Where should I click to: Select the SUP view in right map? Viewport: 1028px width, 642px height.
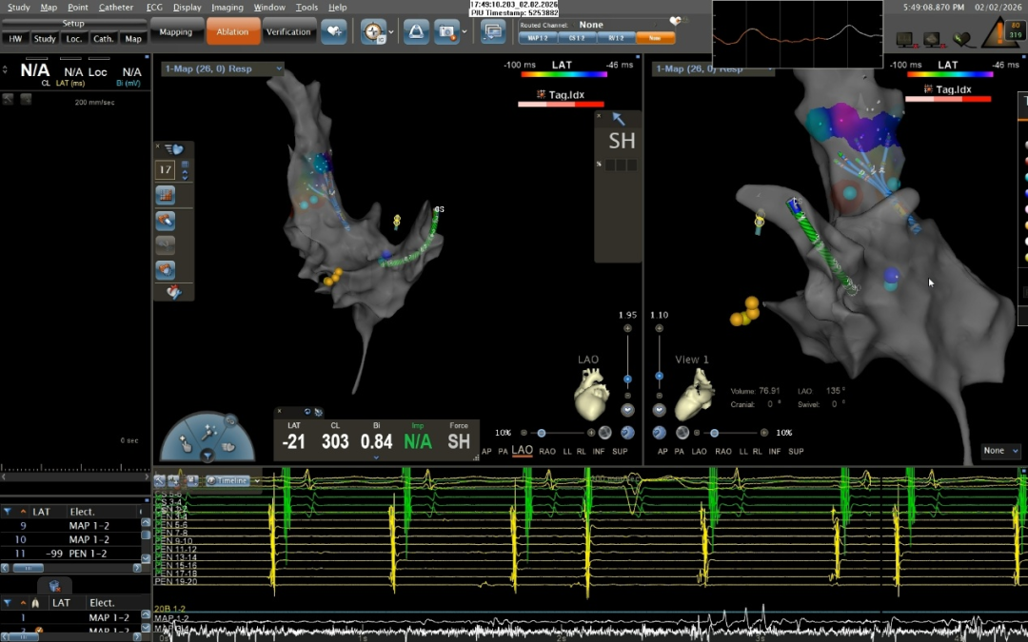pyautogui.click(x=796, y=451)
